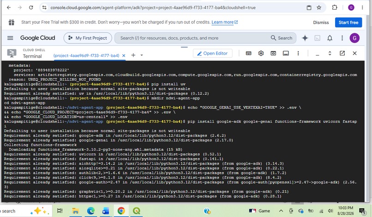Open QGIS from taskbar

coord(137,211)
